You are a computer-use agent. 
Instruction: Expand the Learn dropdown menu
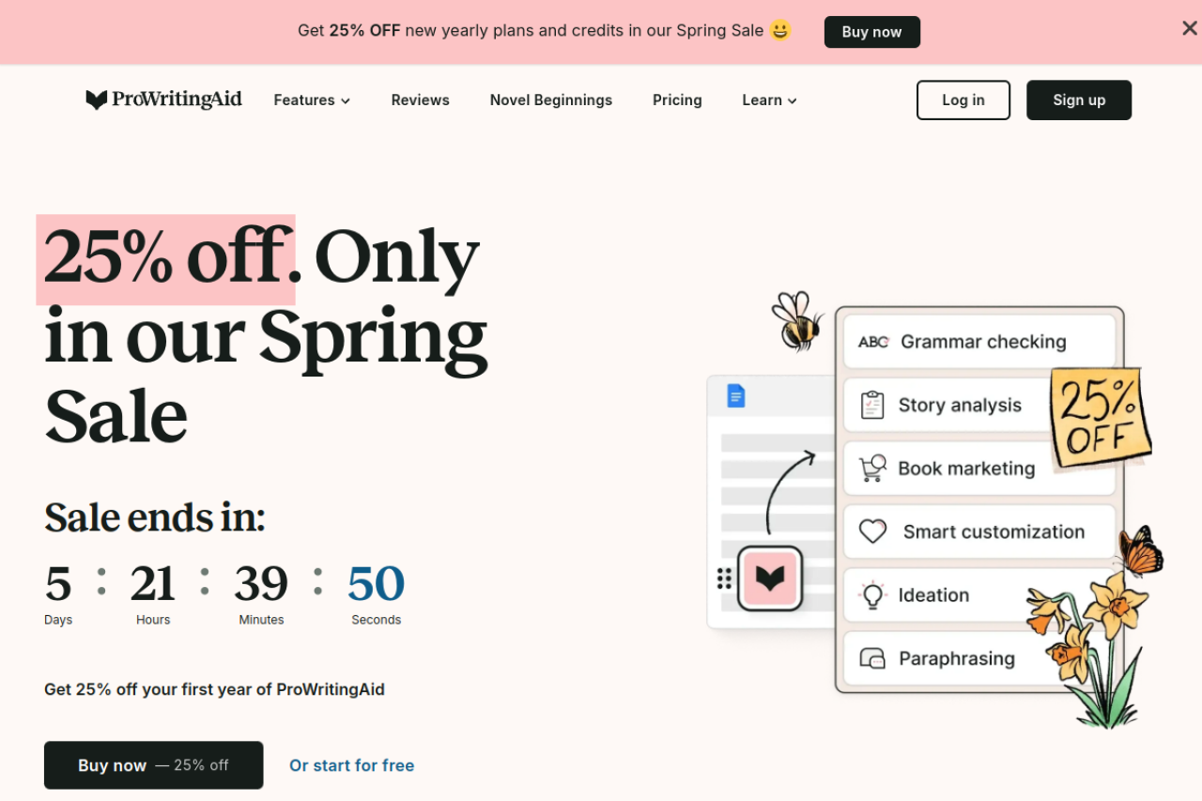point(769,100)
